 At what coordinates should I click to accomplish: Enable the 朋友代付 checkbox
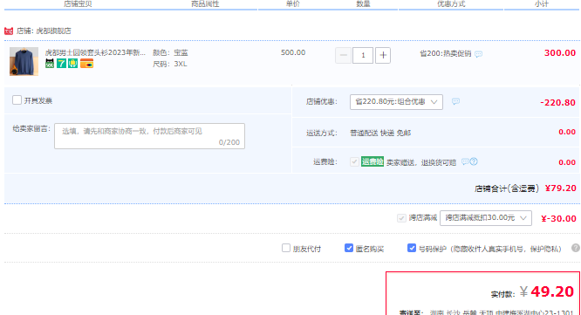(x=285, y=248)
